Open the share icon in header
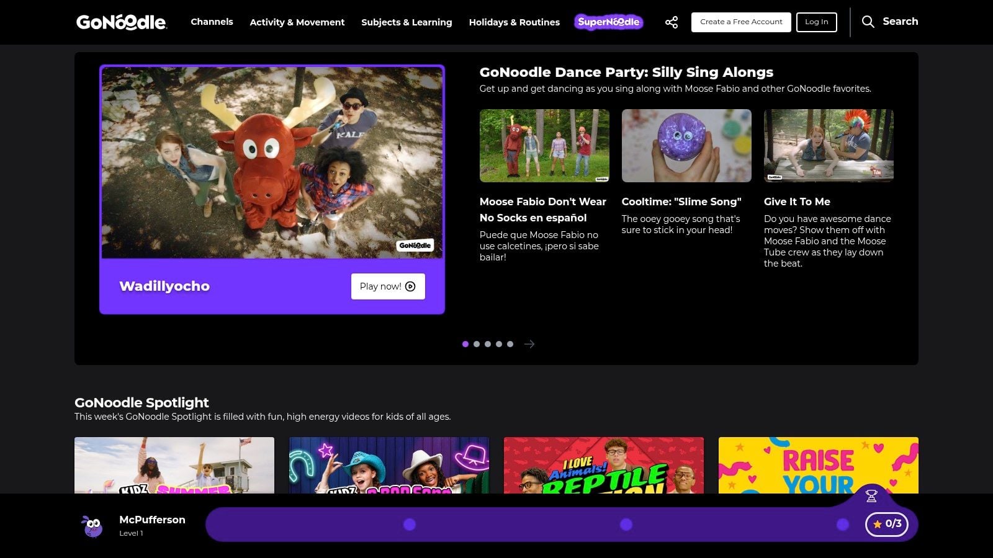This screenshot has height=558, width=993. (x=672, y=22)
